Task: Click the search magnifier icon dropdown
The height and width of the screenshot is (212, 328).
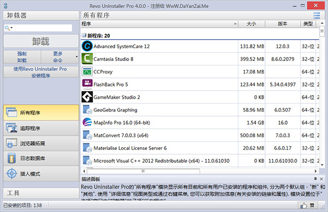Action: pyautogui.click(x=8, y=28)
